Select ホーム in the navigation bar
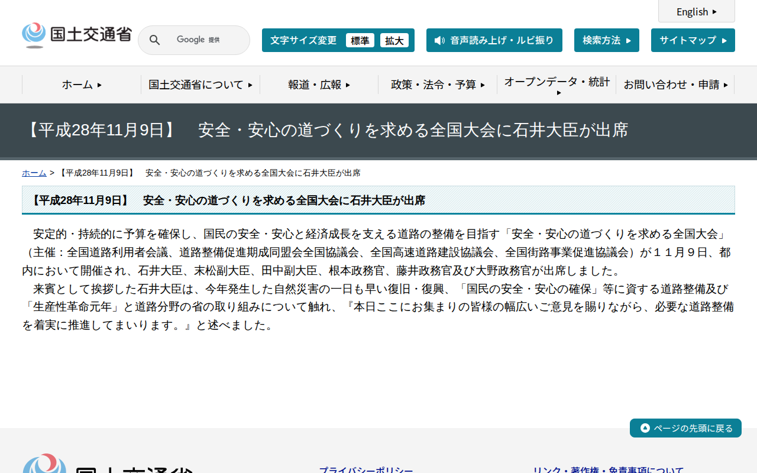Screen dimensions: 757x473 click(x=80, y=85)
